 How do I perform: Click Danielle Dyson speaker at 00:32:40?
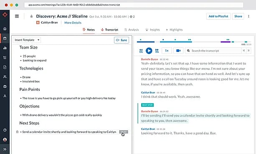click(150, 59)
